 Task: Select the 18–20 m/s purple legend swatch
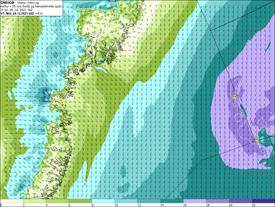click(218, 201)
